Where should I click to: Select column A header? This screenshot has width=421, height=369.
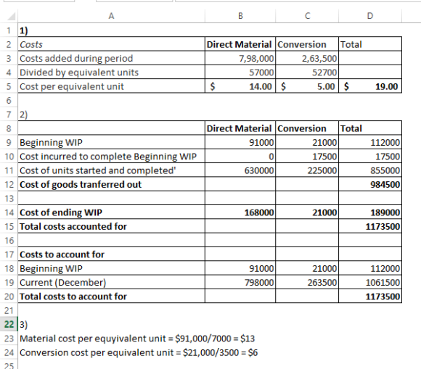[112, 16]
